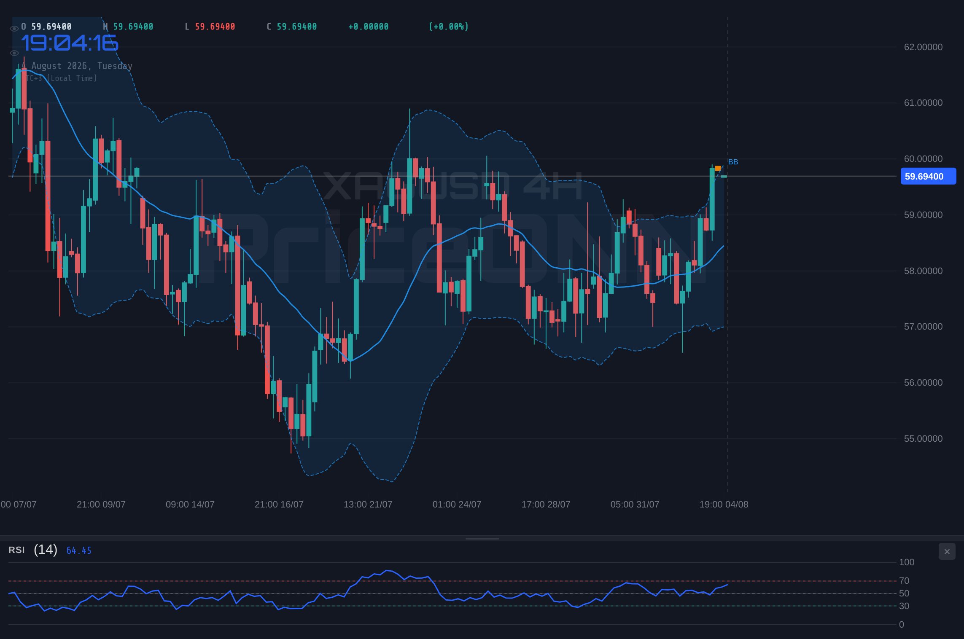Click the 60.00000 price axis label

923,159
